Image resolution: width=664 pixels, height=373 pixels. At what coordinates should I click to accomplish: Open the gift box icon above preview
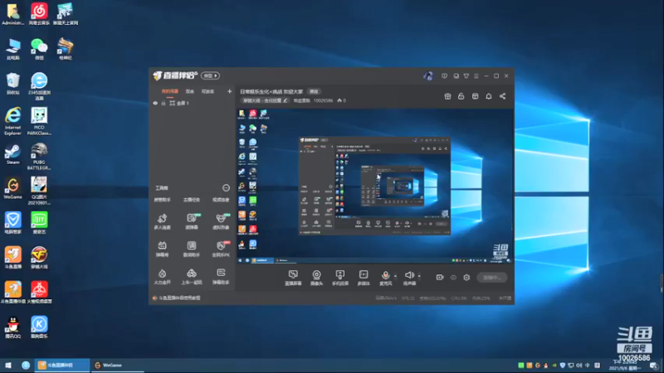coord(447,96)
